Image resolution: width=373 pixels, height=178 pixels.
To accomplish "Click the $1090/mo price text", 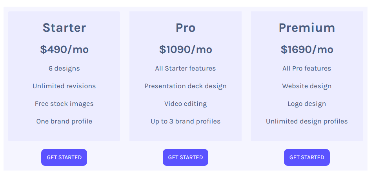I will pos(185,49).
